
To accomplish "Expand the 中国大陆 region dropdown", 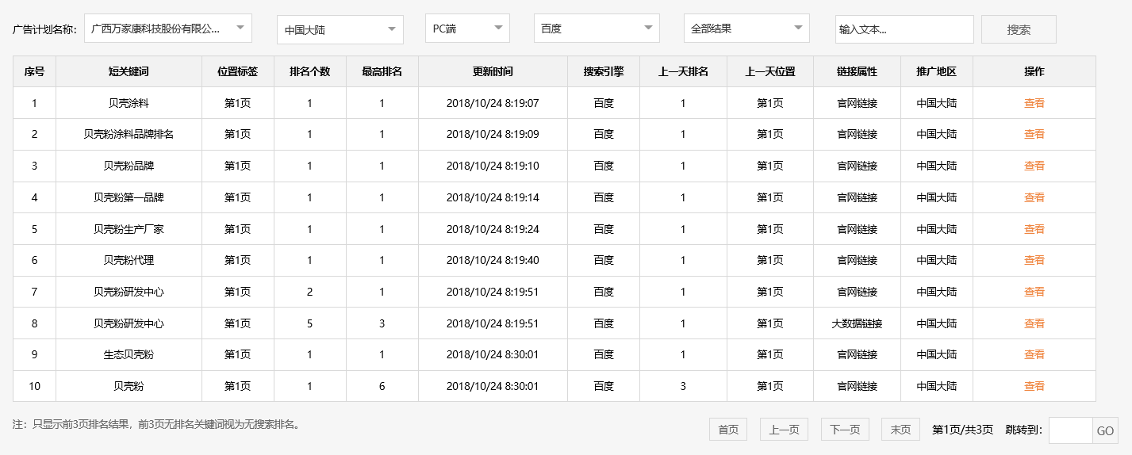I will click(340, 30).
